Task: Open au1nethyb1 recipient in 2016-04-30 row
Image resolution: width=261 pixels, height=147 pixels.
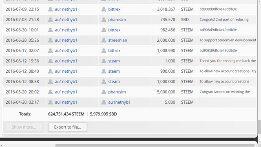Action: tap(119, 102)
